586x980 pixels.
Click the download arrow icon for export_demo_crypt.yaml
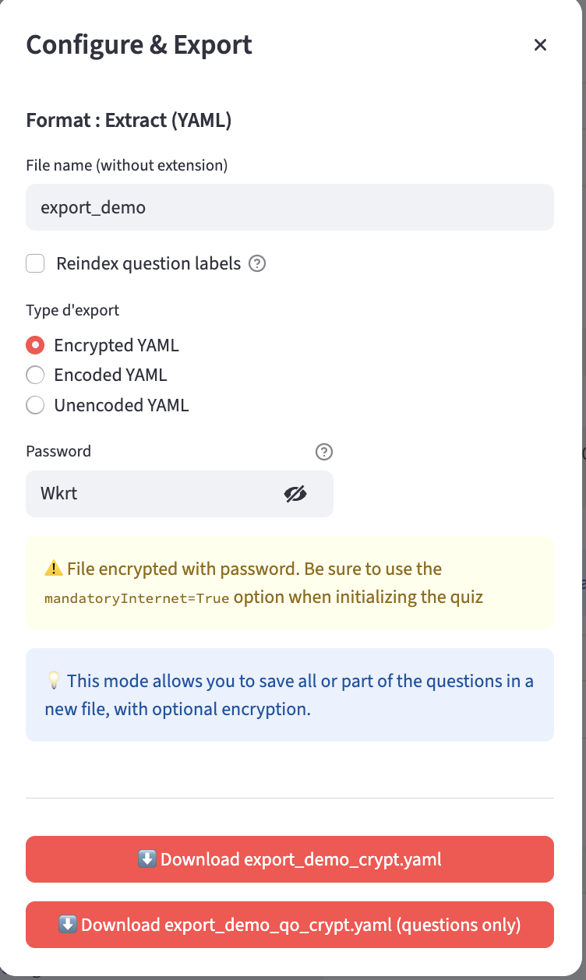click(147, 859)
